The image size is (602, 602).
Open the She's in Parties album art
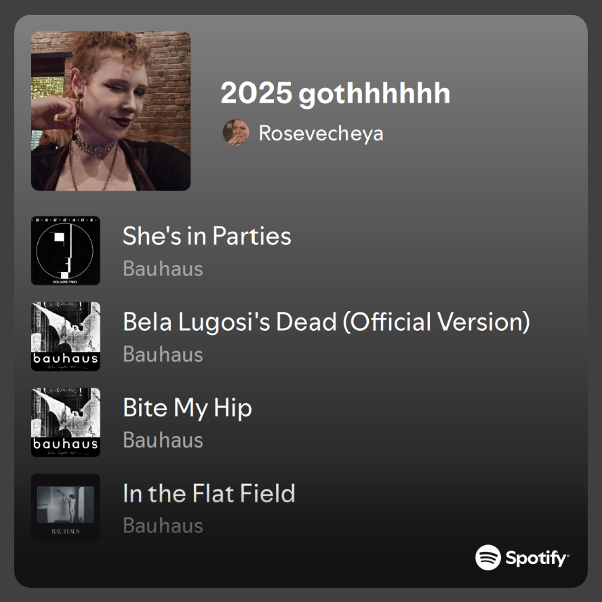[66, 251]
